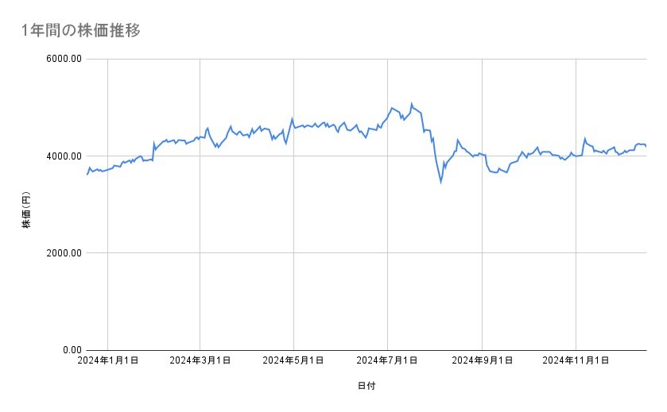Image resolution: width=667 pixels, height=412 pixels.
Task: Click the chart title 1年間の株価推移
Action: 82,31
